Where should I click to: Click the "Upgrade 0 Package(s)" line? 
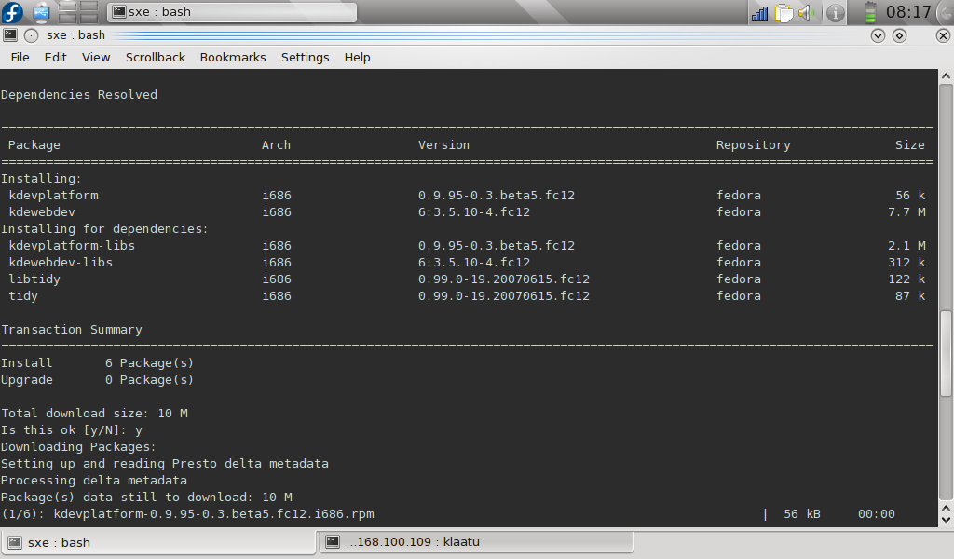97,380
